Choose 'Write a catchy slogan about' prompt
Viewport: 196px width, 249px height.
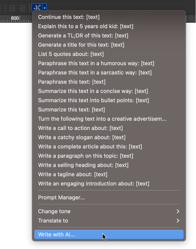[x=82, y=137]
